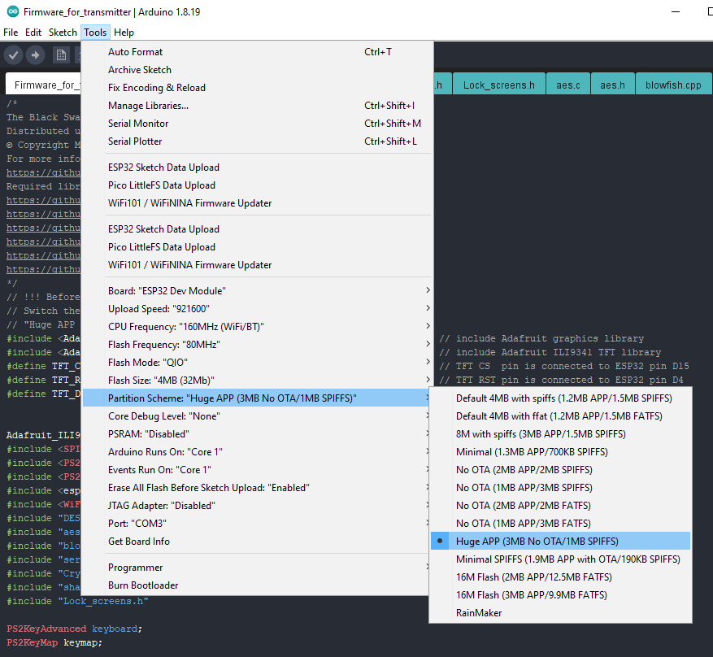Switch to the aes.h tab
The image size is (713, 657).
pyautogui.click(x=612, y=85)
